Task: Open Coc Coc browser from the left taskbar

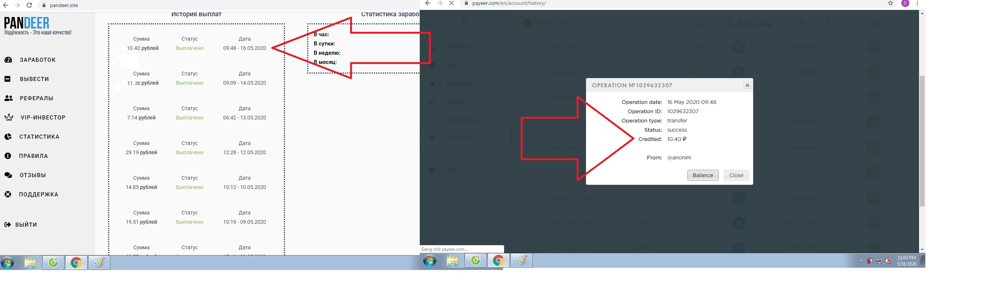Action: coord(53,263)
